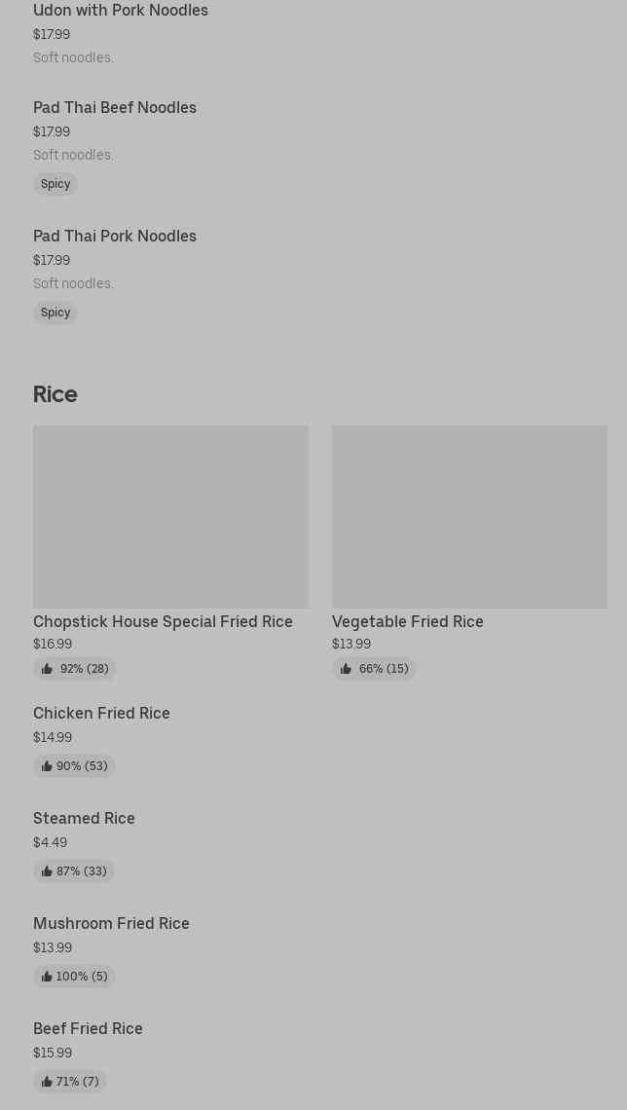This screenshot has height=1110, width=627.
Task: Click thumbs-up icon on Steamed Rice rating
Action: (x=47, y=871)
